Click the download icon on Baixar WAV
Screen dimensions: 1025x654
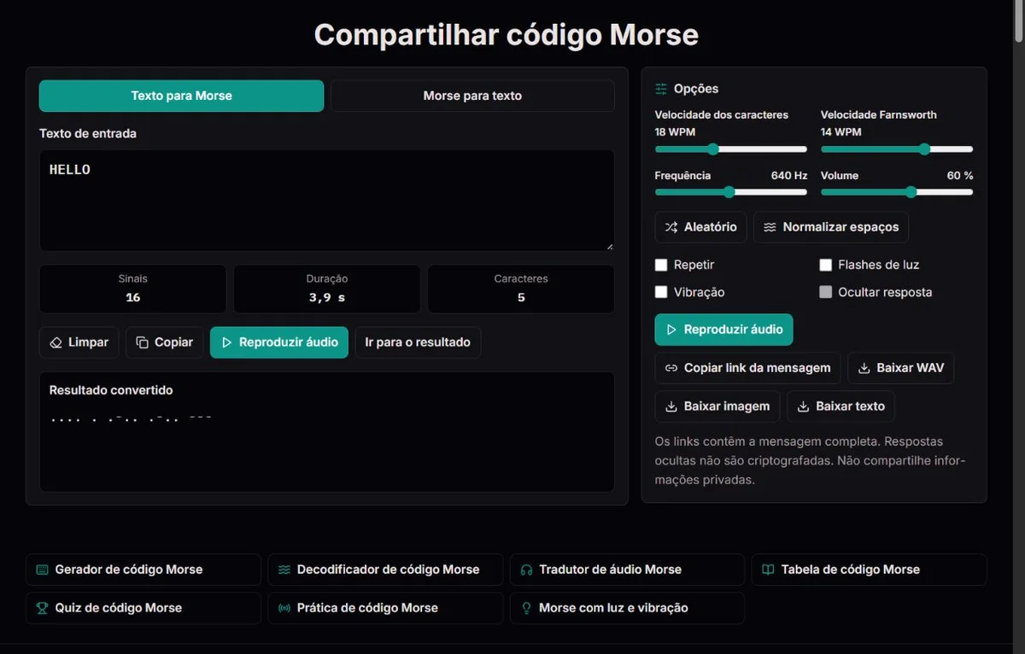tap(864, 368)
